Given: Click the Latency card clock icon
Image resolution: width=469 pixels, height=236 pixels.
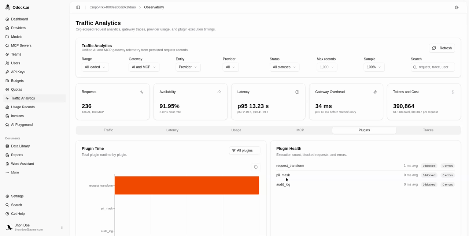Looking at the screenshot, I should click(297, 92).
